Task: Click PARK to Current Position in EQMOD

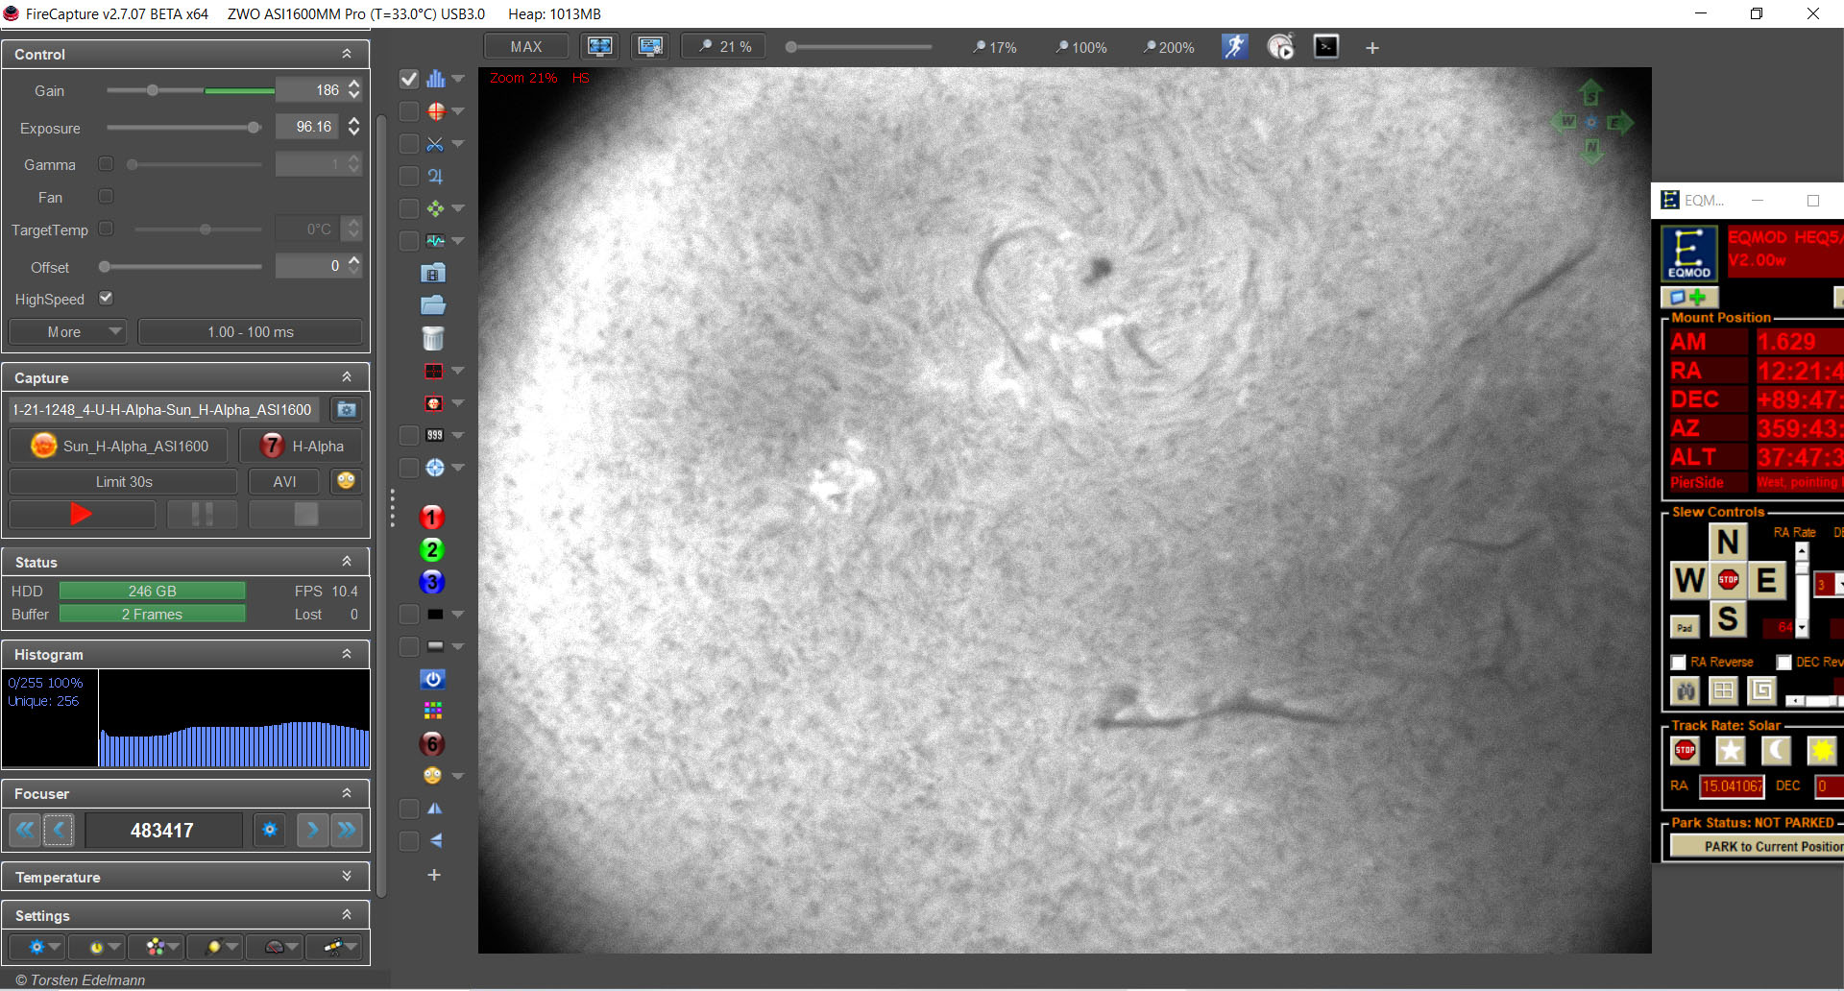Action: point(1756,846)
